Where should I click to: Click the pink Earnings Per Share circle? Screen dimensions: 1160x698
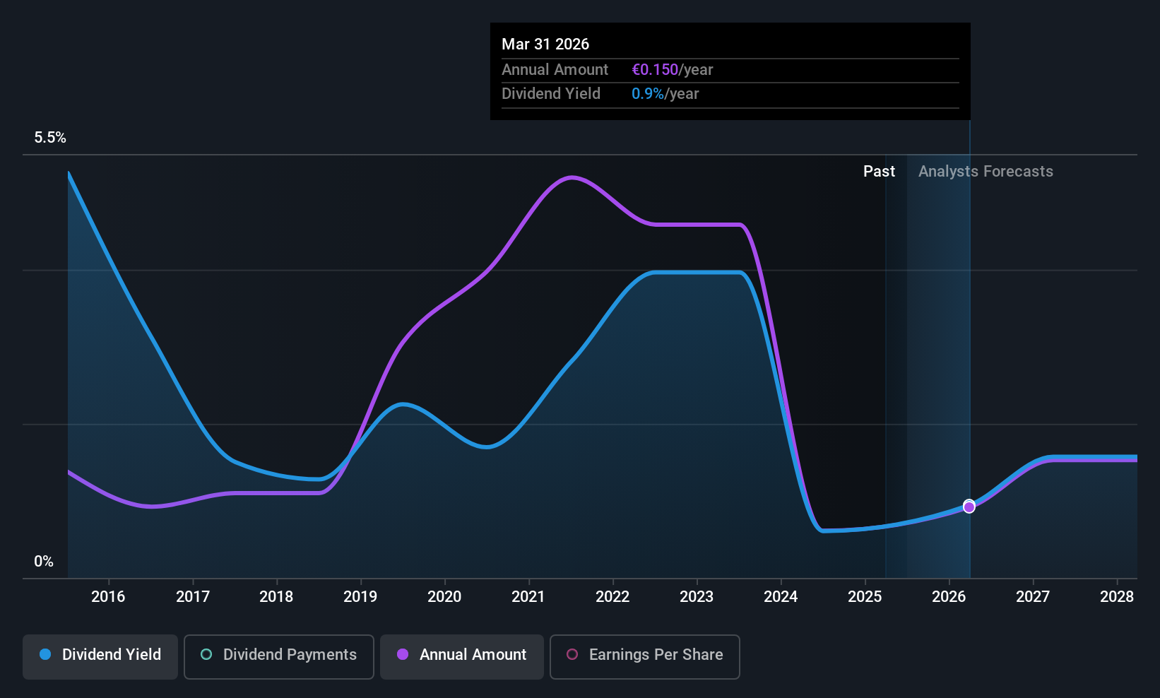click(572, 654)
